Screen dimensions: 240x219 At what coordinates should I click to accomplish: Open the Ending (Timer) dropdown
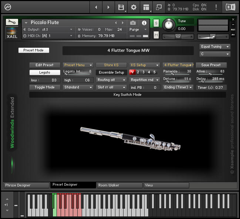pos(178,87)
